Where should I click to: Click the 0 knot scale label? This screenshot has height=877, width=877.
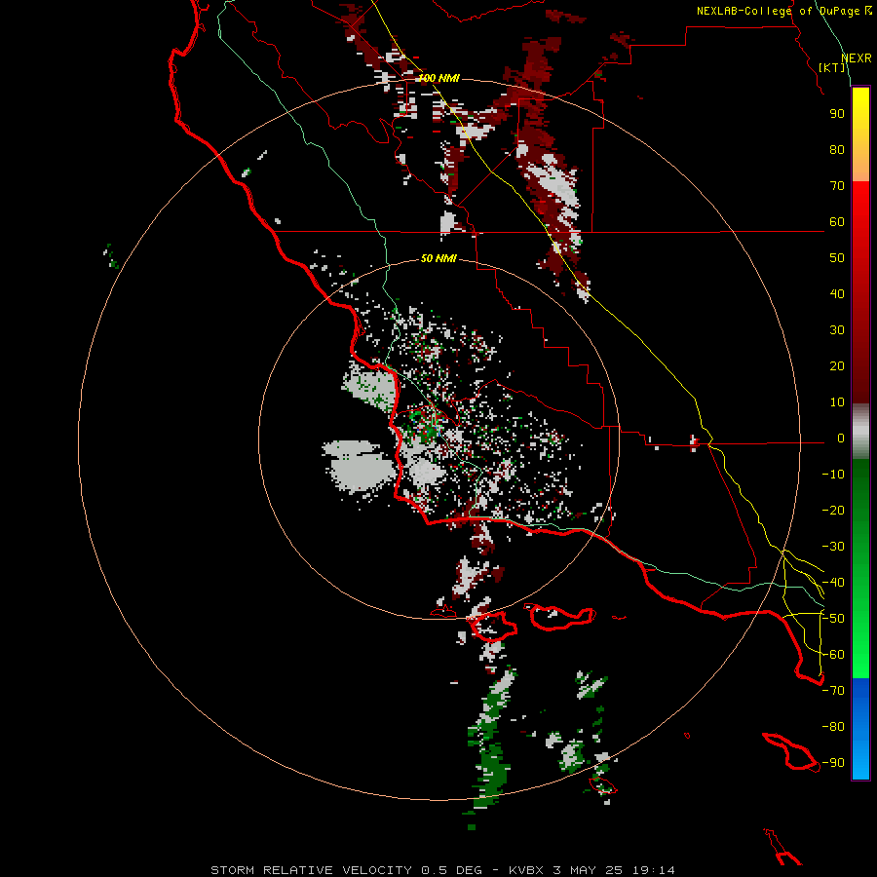click(841, 438)
